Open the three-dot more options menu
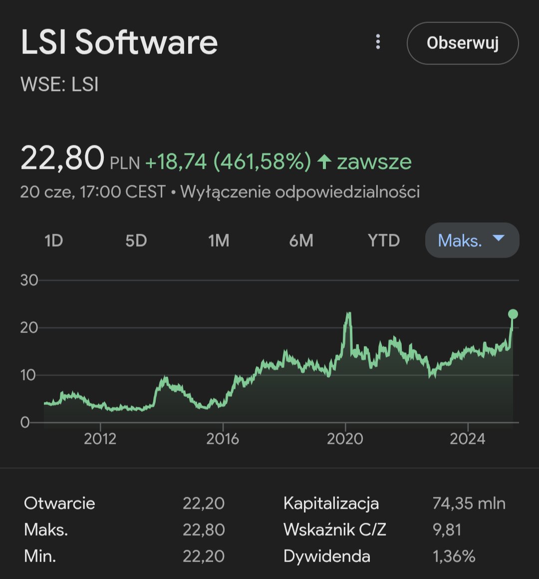 tap(378, 42)
